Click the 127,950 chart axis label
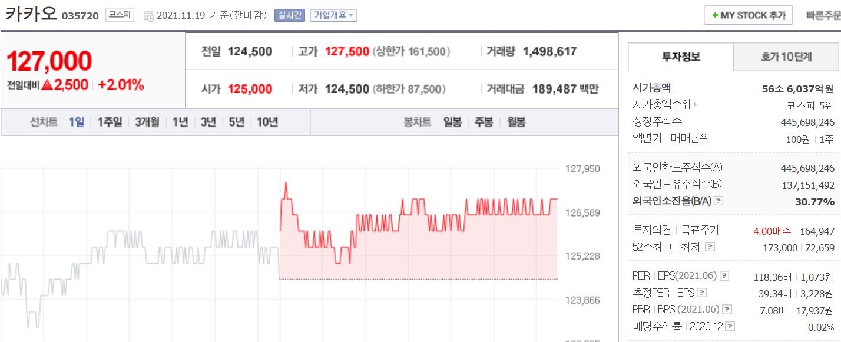Screen dimensions: 841x342 point(582,169)
